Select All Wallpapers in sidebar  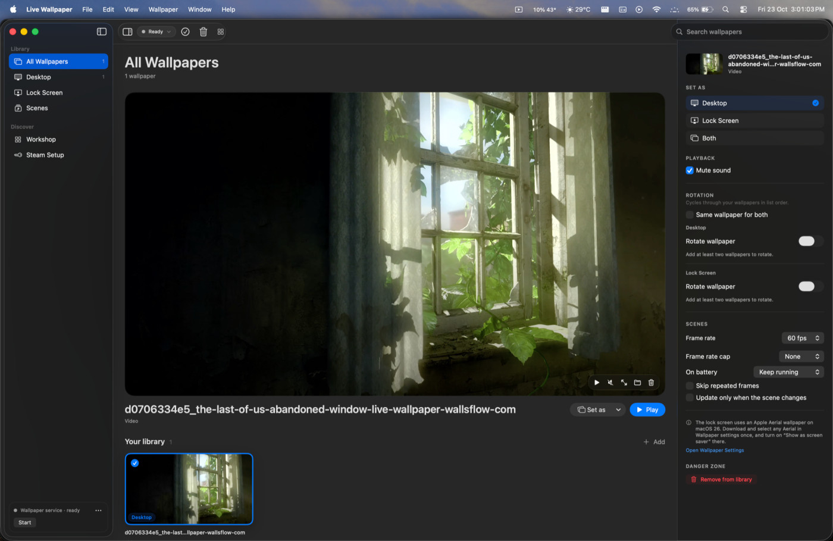[58, 61]
